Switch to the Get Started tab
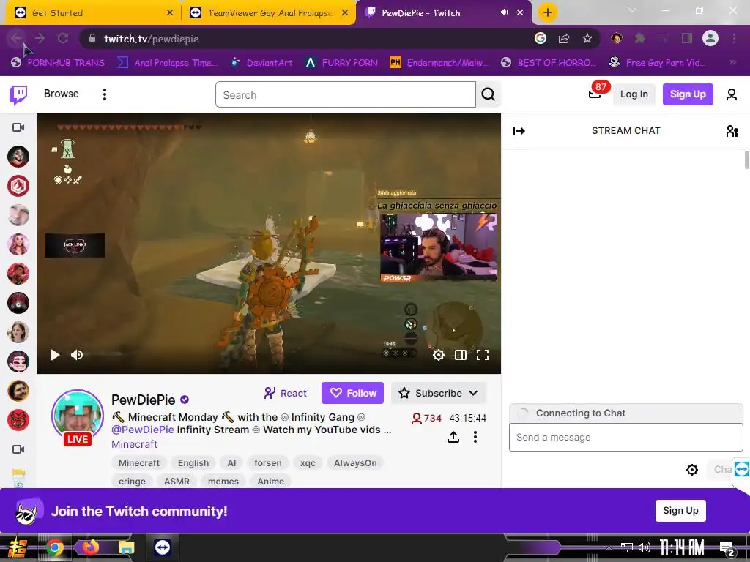The width and height of the screenshot is (750, 562). pos(93,13)
